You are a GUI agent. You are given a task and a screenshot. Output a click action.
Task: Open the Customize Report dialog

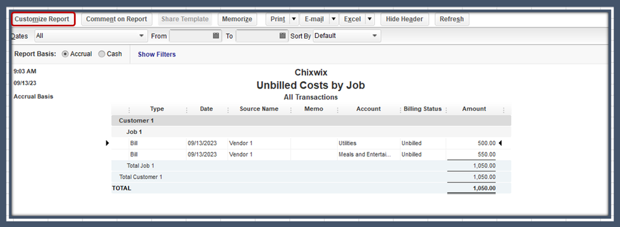(43, 19)
